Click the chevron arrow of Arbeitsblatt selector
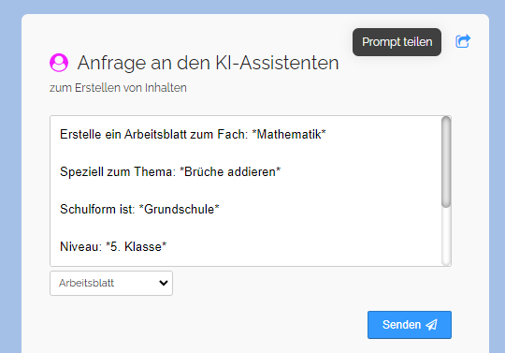Screen dimensions: 505x353 [x=164, y=283]
